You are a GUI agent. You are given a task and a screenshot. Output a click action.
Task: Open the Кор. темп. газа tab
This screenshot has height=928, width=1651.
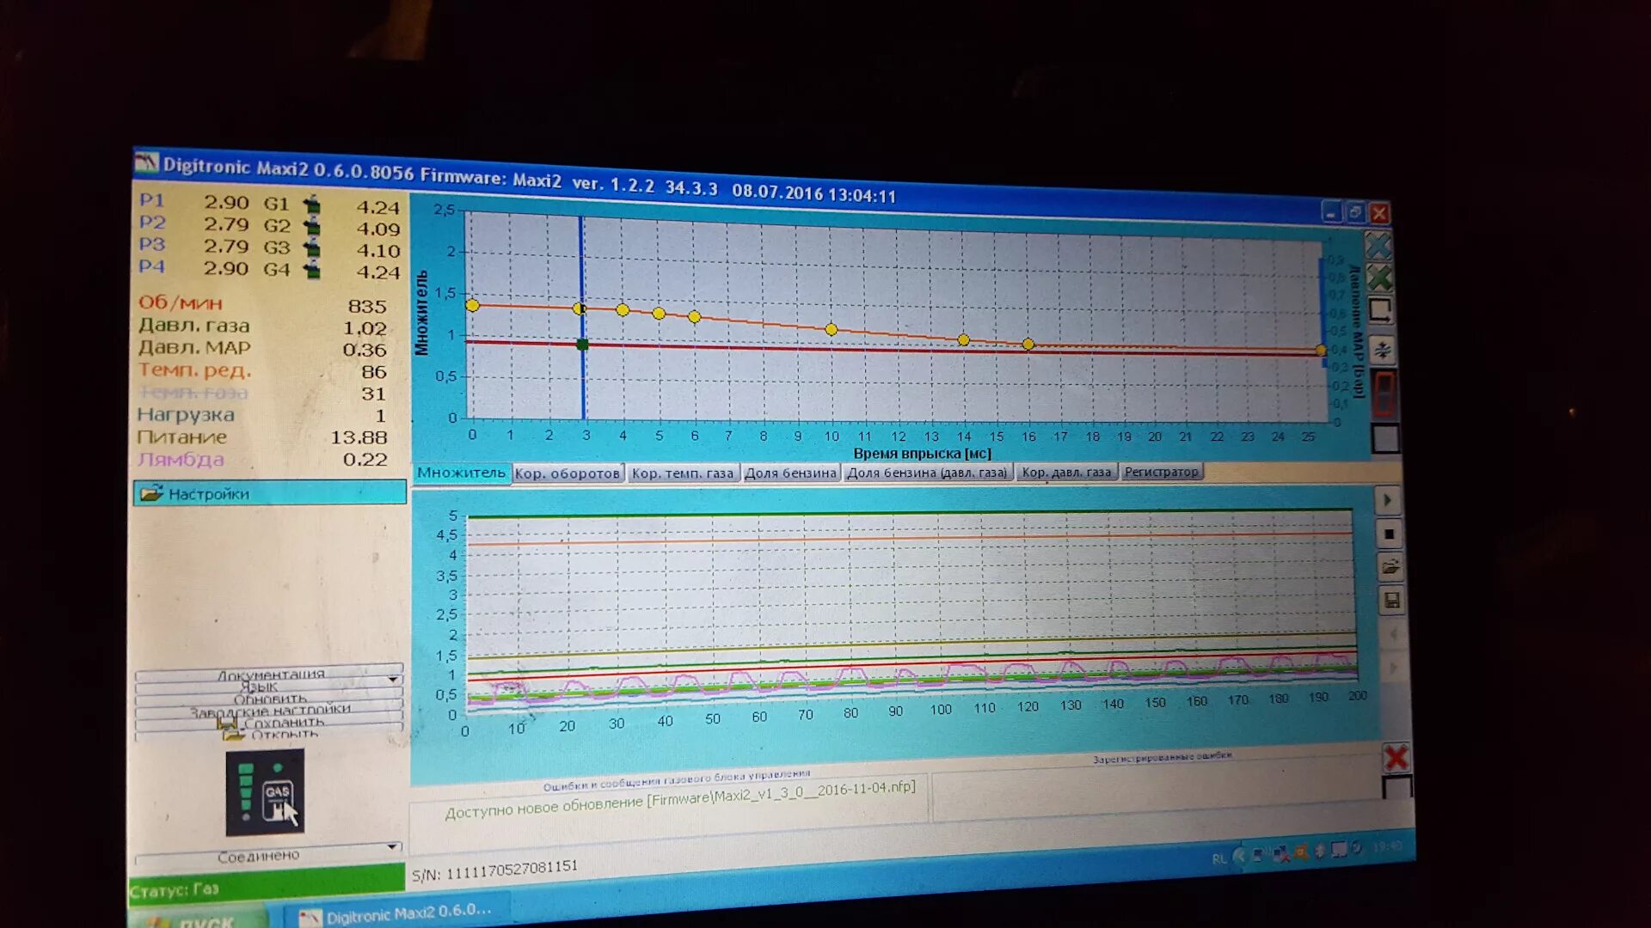[x=683, y=473]
